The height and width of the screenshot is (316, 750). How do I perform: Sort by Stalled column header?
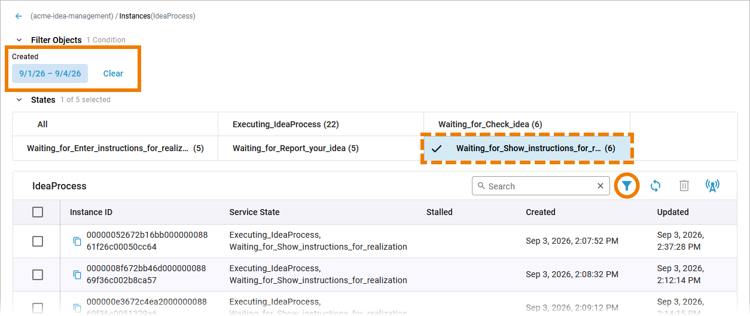point(440,212)
